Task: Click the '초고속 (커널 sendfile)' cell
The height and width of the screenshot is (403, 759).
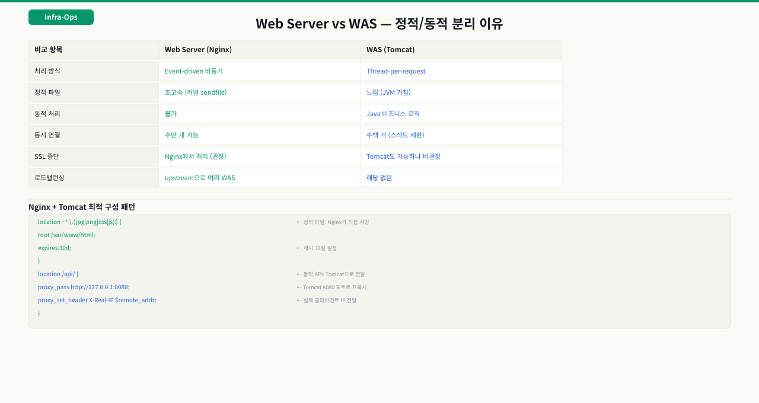Action: click(x=260, y=92)
